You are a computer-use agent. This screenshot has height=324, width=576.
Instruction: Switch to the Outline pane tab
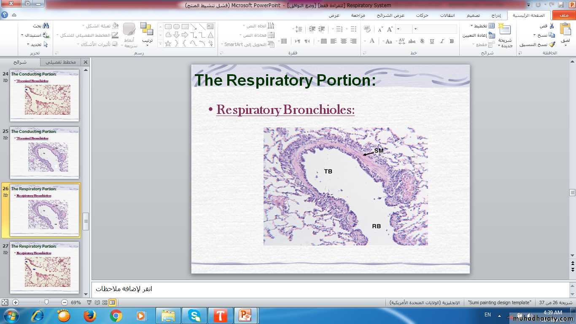pos(61,62)
